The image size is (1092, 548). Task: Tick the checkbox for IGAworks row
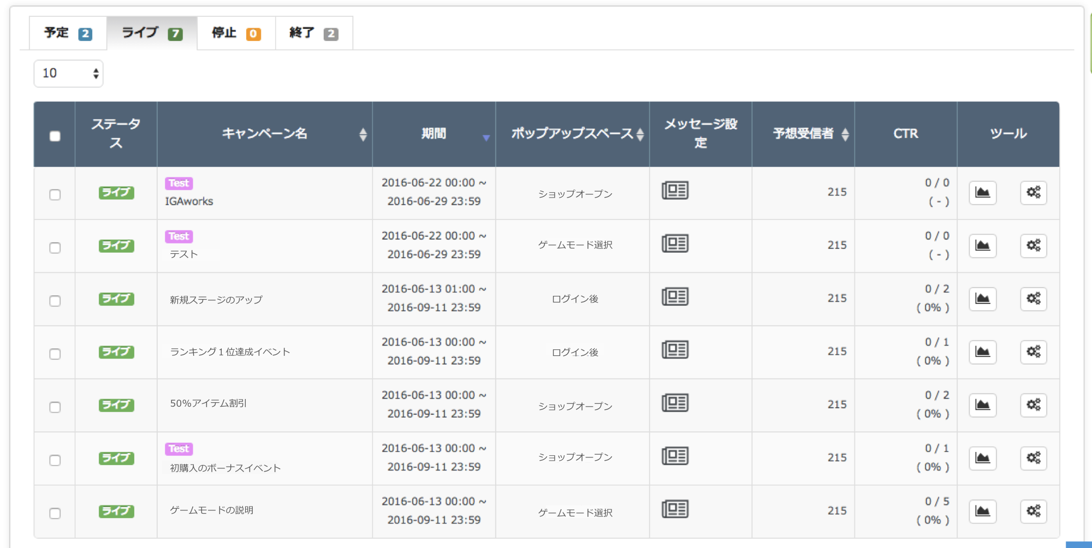click(55, 195)
